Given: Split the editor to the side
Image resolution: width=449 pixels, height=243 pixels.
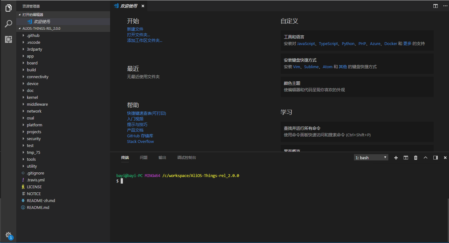Looking at the screenshot, I should click(436, 6).
